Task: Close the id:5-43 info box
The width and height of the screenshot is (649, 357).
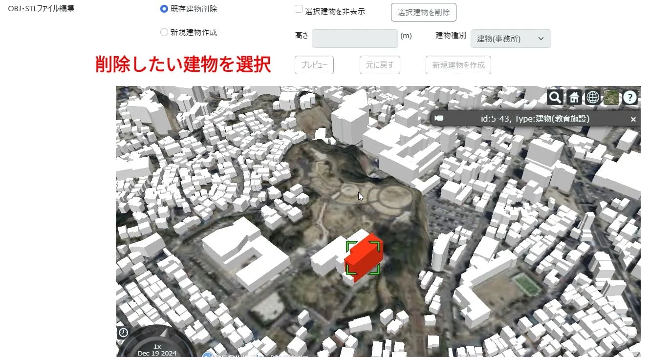Action: (633, 119)
